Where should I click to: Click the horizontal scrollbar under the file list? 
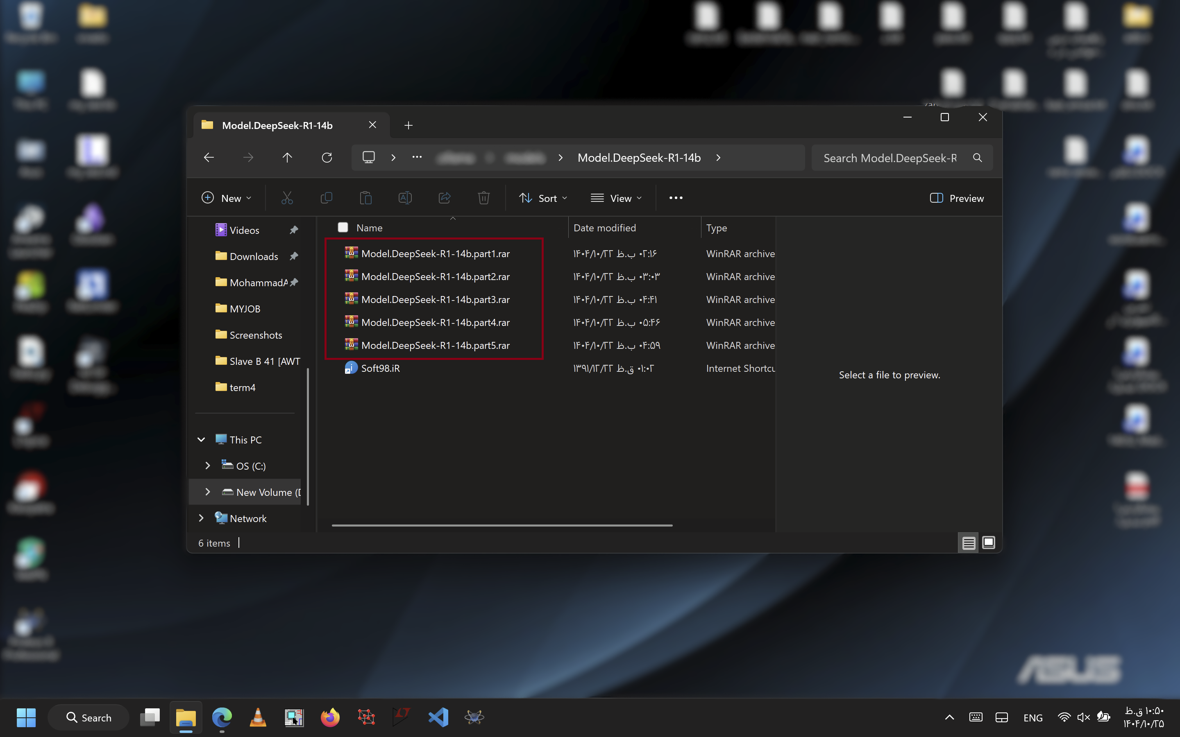point(502,525)
